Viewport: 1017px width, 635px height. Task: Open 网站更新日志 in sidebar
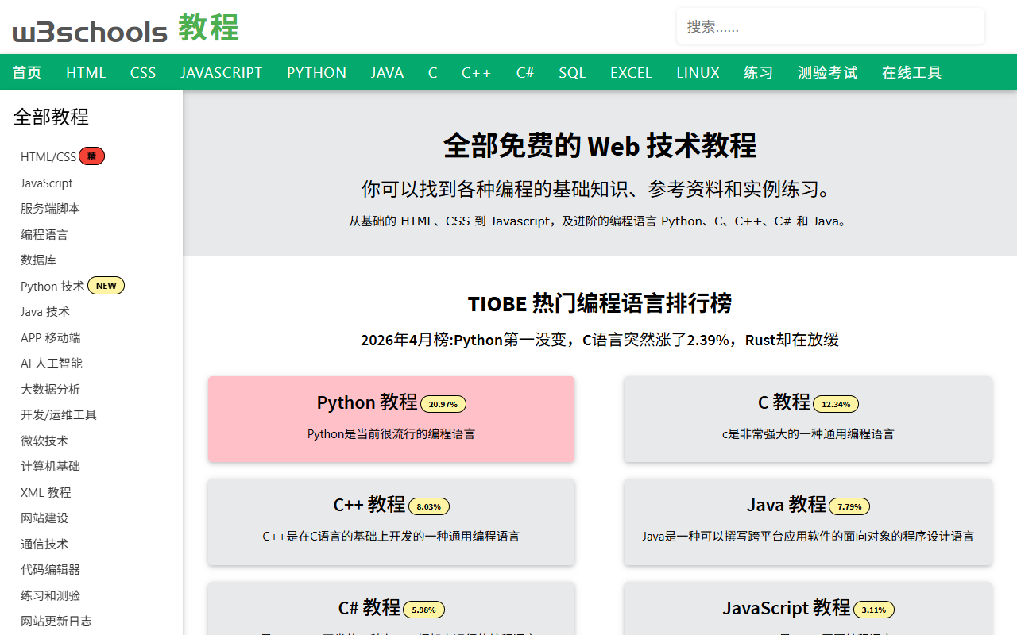pos(56,622)
